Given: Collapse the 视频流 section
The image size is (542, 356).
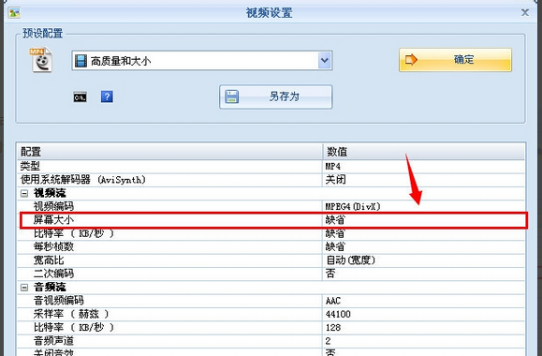Looking at the screenshot, I should (24, 193).
